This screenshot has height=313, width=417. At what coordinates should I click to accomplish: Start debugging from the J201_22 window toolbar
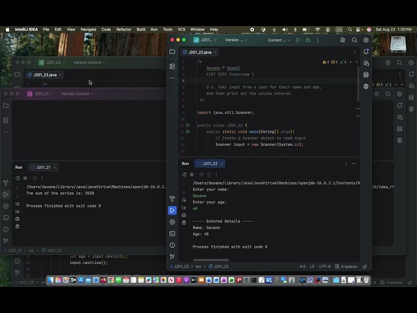[308, 40]
